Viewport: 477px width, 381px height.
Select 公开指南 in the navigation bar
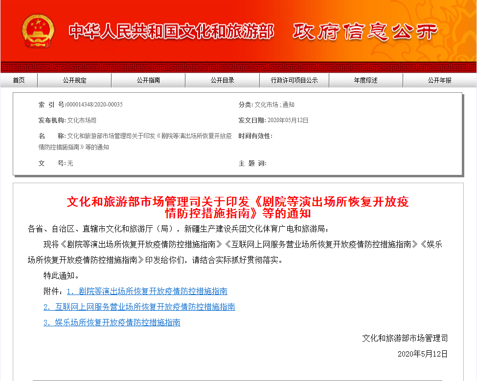(148, 81)
